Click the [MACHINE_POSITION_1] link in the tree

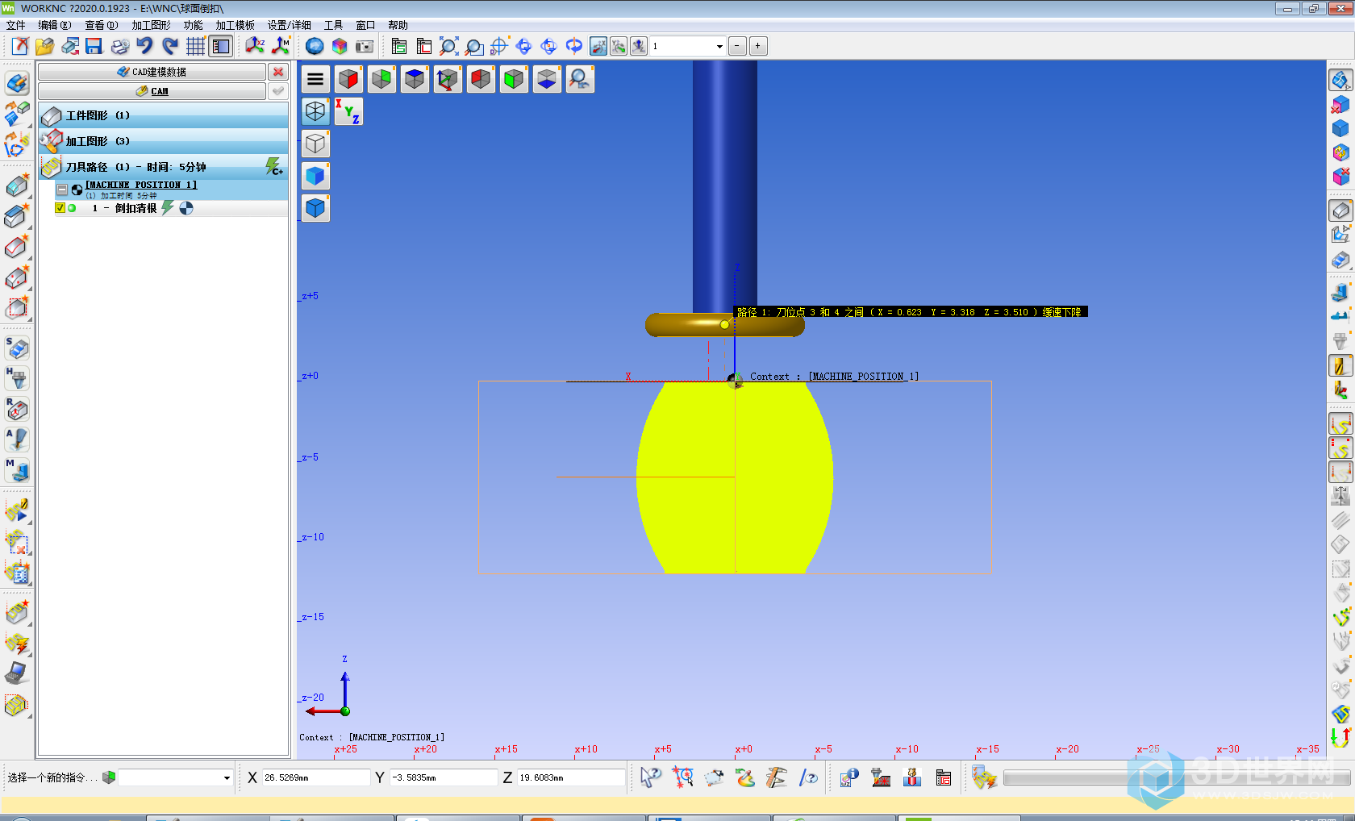coord(141,185)
